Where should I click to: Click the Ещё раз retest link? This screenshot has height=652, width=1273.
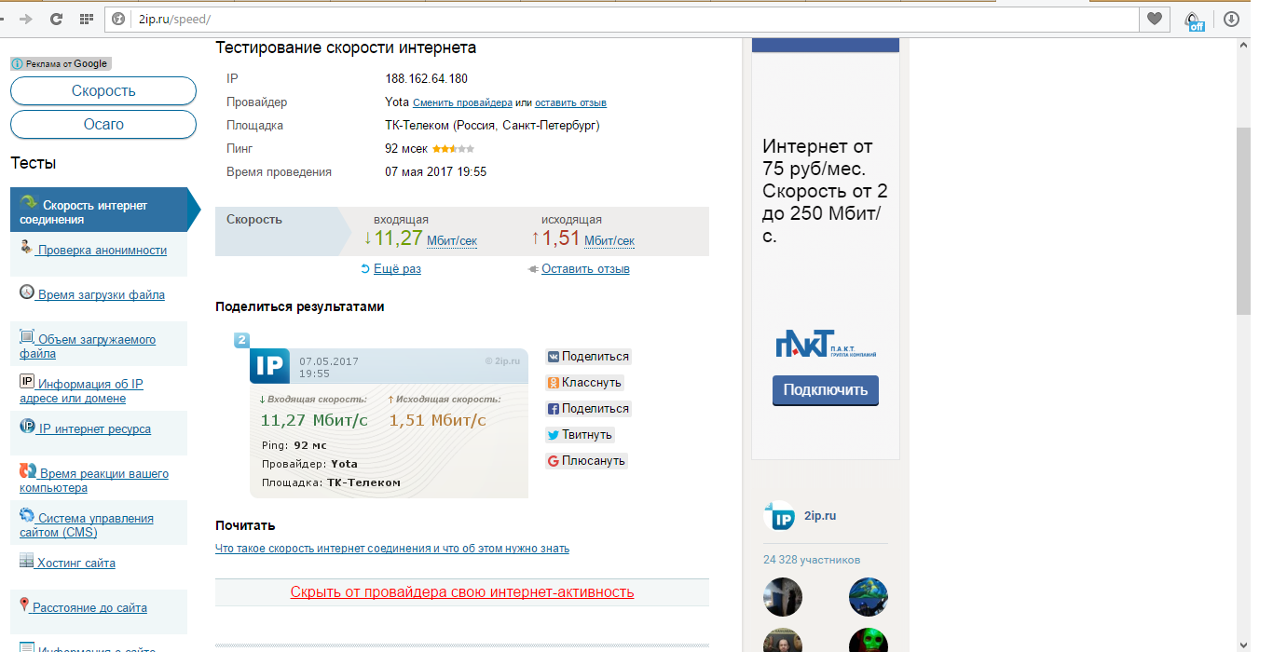[x=397, y=269]
